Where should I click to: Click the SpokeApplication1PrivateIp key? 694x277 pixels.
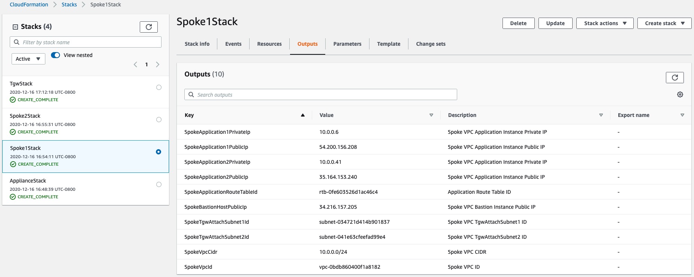[217, 132]
